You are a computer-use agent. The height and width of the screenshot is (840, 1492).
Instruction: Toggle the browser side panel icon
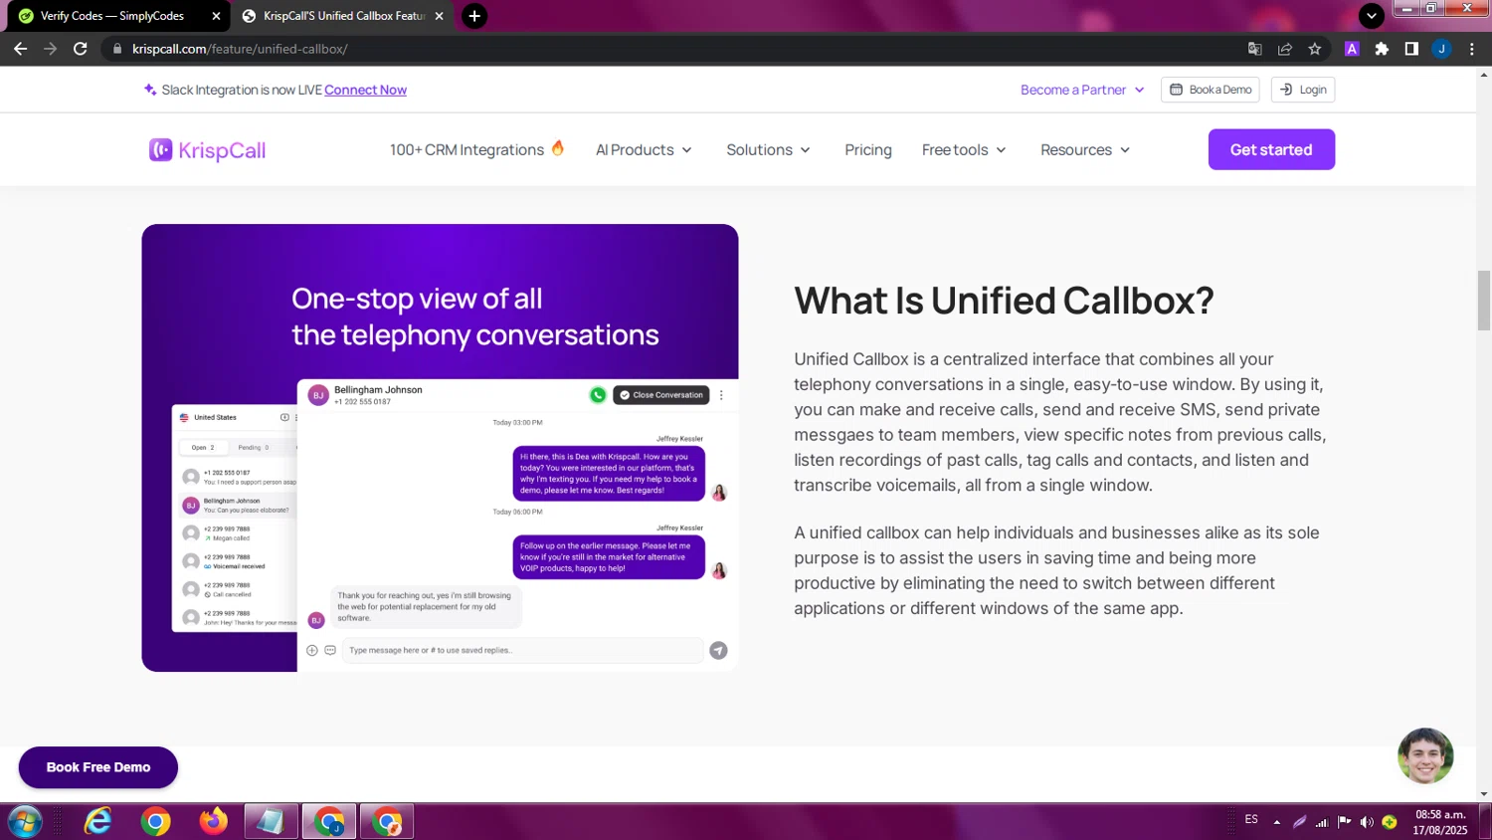1411,49
